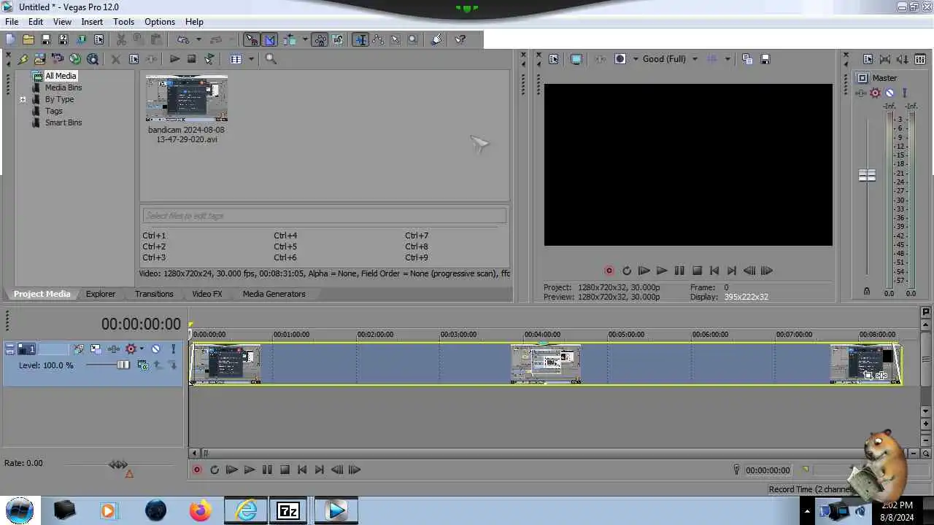
Task: Select the Zoom Edit tool
Action: click(x=413, y=39)
